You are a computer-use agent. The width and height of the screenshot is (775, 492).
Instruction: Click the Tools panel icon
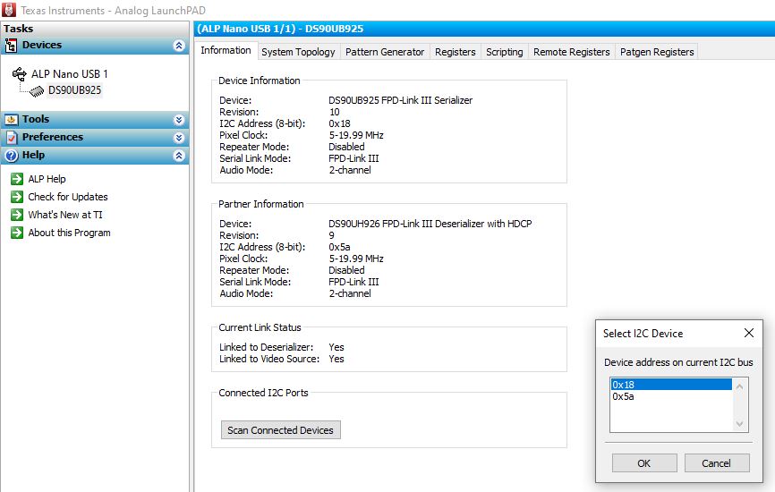point(11,120)
